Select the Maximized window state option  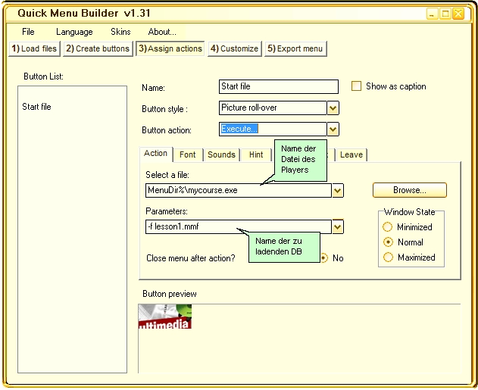[389, 257]
